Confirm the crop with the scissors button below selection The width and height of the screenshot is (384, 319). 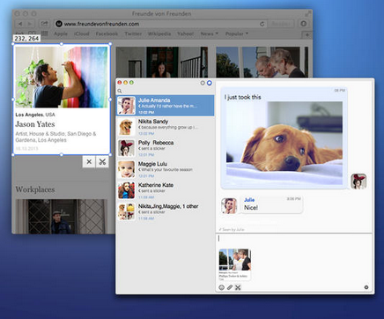102,161
